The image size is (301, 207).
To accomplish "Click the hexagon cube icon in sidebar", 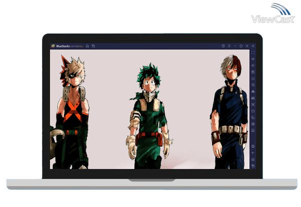I will point(253,124).
